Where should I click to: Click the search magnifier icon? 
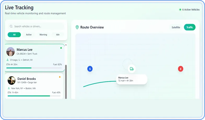click(x=11, y=26)
